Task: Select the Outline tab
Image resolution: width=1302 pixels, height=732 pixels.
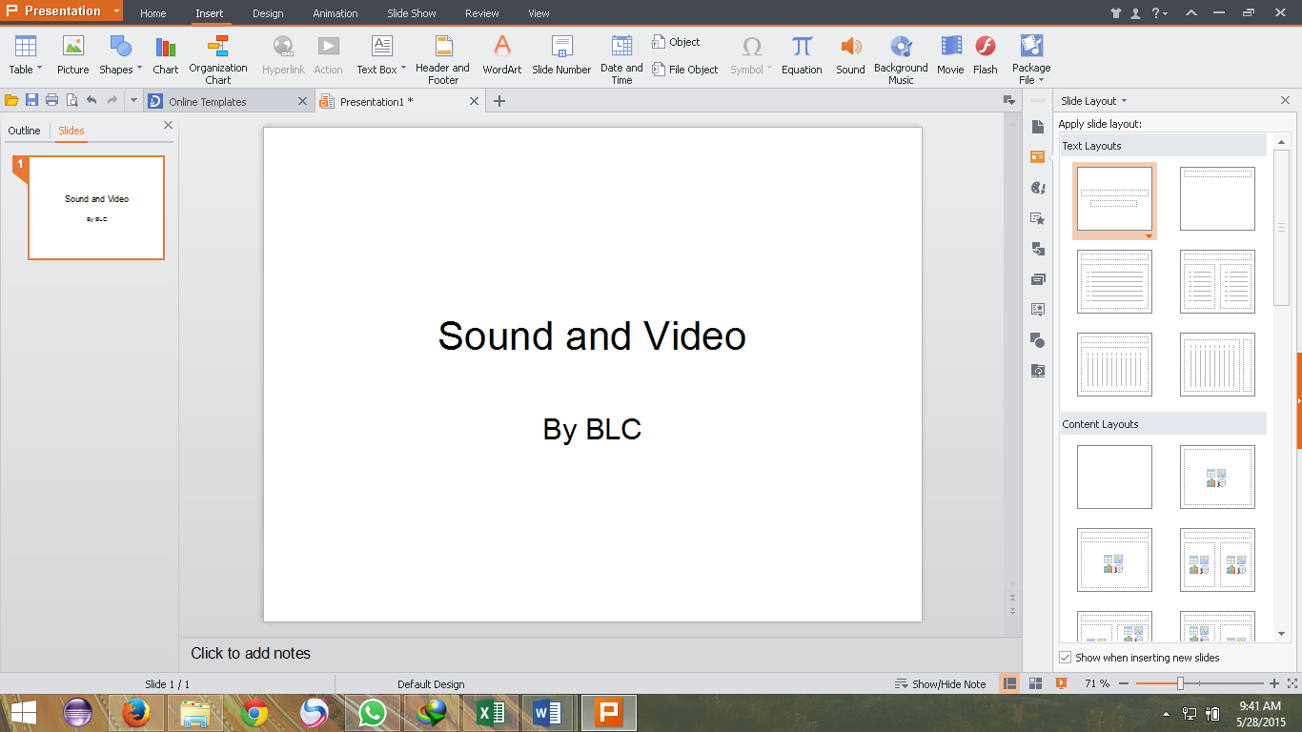Action: 24,131
